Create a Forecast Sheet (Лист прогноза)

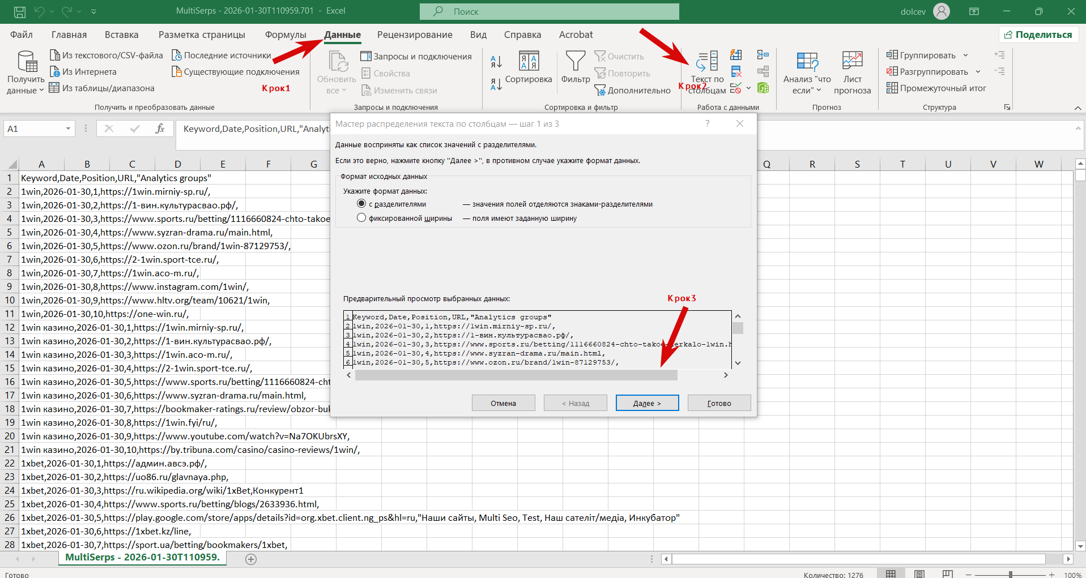852,72
